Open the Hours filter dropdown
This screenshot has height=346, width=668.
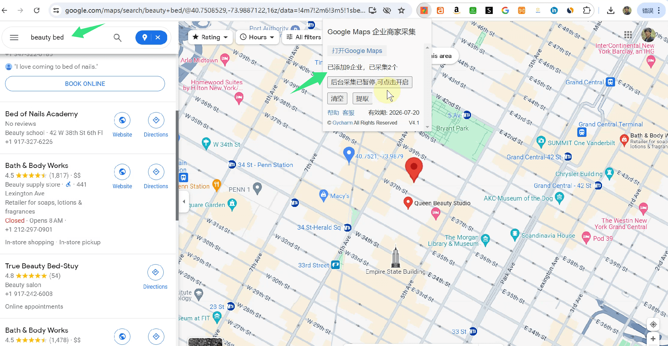[x=257, y=37]
